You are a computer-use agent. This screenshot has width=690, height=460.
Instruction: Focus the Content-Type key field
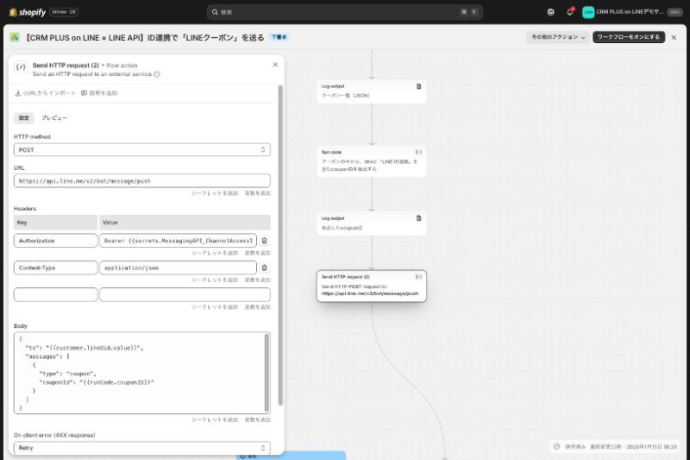55,268
